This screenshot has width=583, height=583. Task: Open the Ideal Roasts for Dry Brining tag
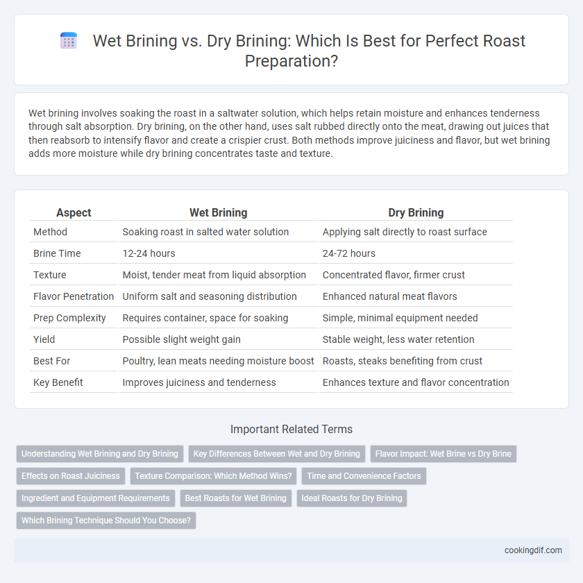(x=352, y=498)
